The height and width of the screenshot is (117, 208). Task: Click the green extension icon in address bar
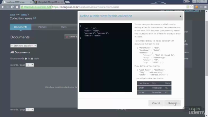point(188,7)
